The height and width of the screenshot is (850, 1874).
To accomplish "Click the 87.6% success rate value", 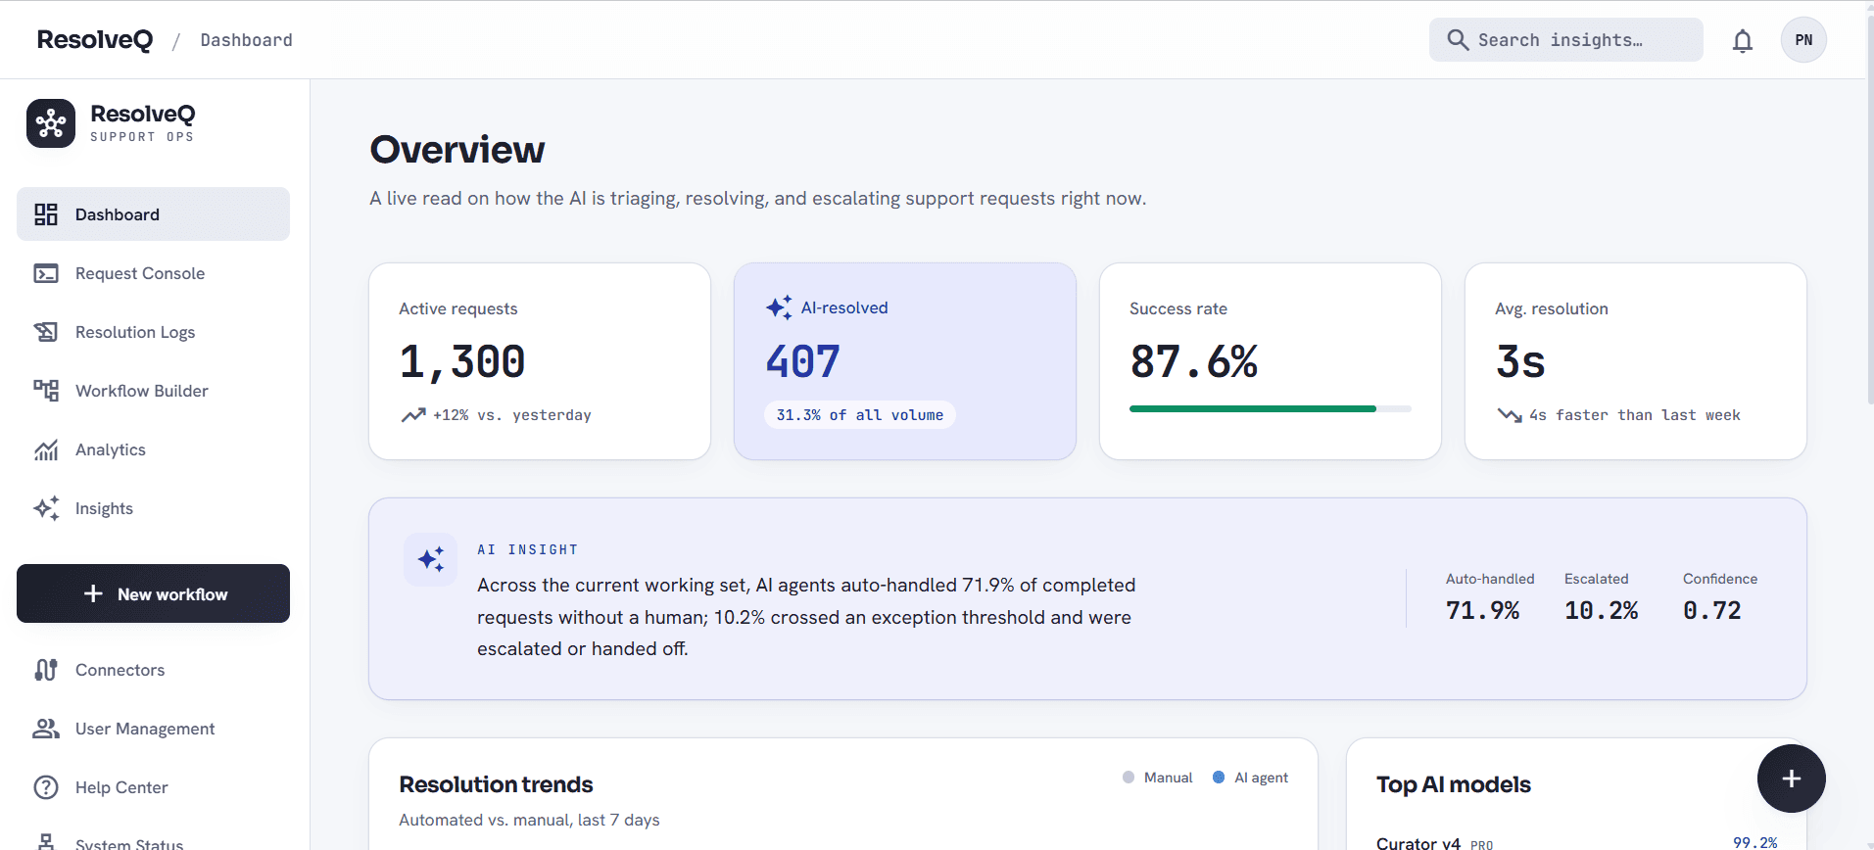I will pos(1193,361).
